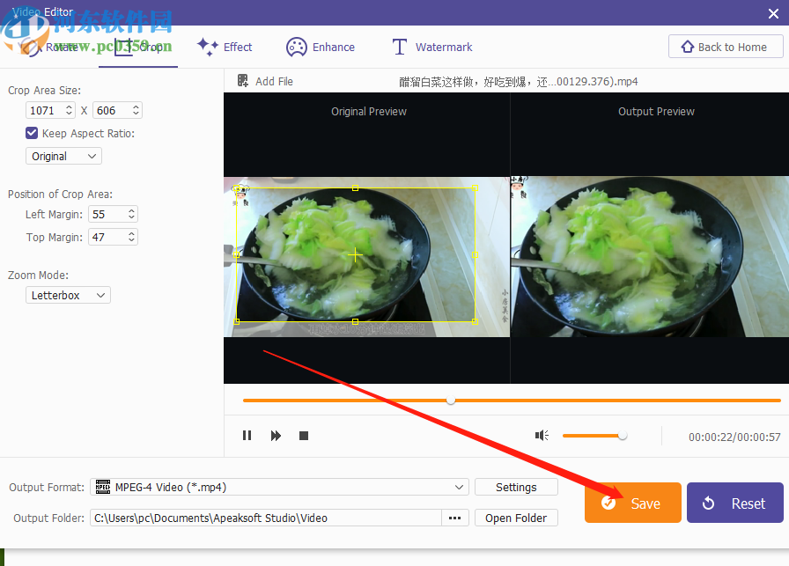
Task: Open the Watermark tab
Action: 432,47
